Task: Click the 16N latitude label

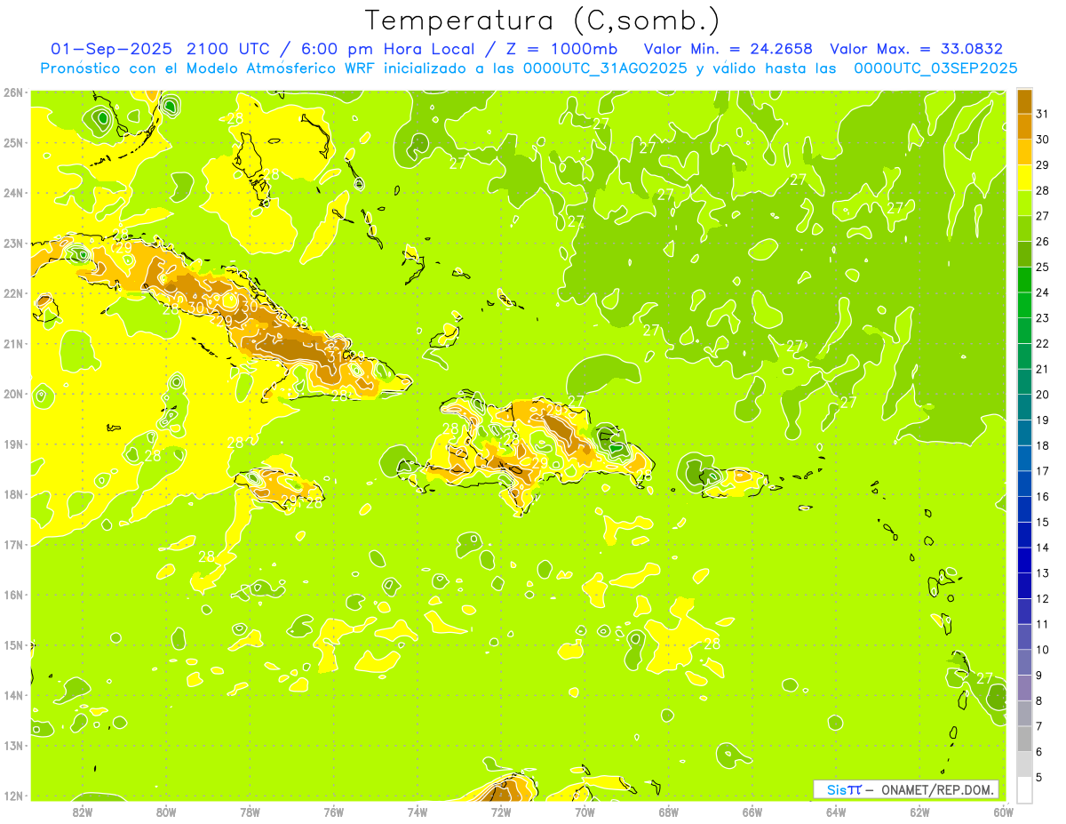Action: tap(12, 595)
